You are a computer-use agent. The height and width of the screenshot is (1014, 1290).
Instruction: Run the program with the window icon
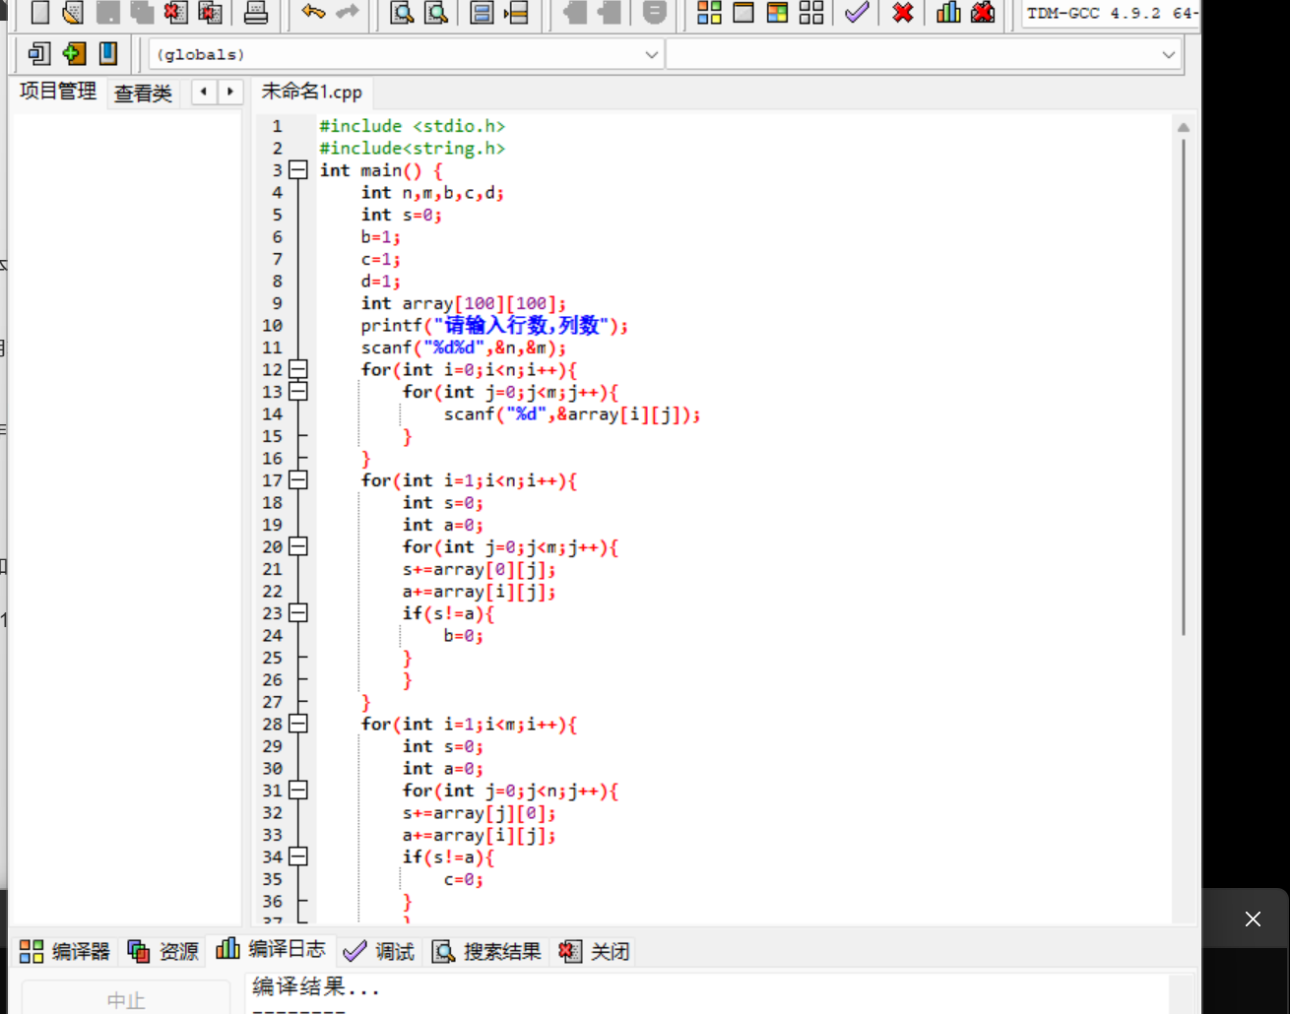743,13
